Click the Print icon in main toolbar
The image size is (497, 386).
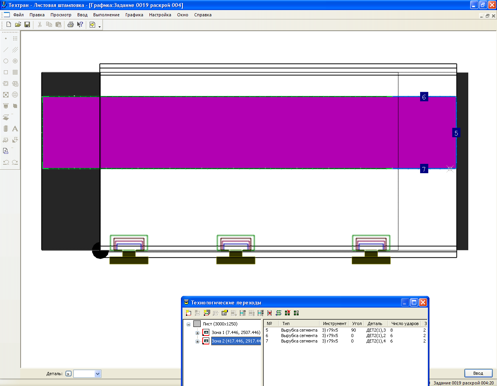pyautogui.click(x=70, y=24)
